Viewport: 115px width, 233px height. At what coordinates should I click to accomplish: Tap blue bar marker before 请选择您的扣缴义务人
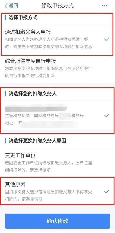[5, 94]
